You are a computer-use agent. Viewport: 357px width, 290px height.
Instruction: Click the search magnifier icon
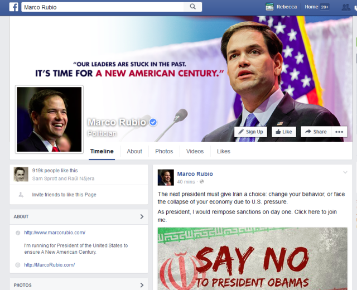(x=192, y=7)
